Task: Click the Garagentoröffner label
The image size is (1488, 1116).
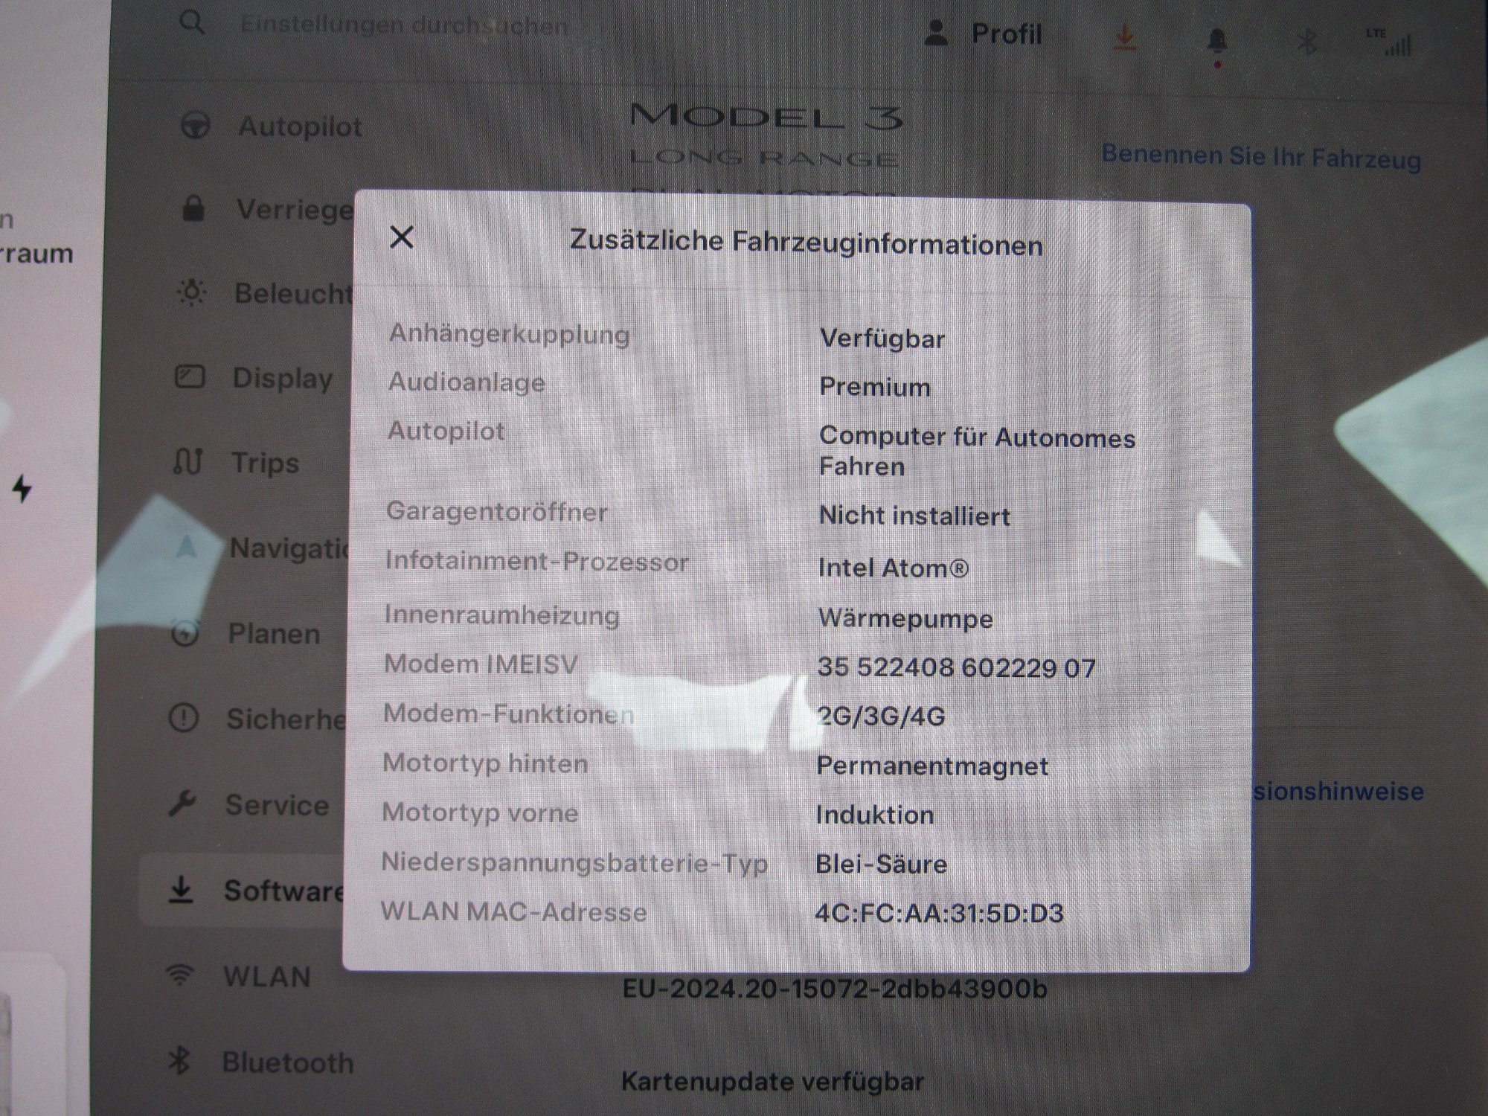Action: pyautogui.click(x=497, y=512)
